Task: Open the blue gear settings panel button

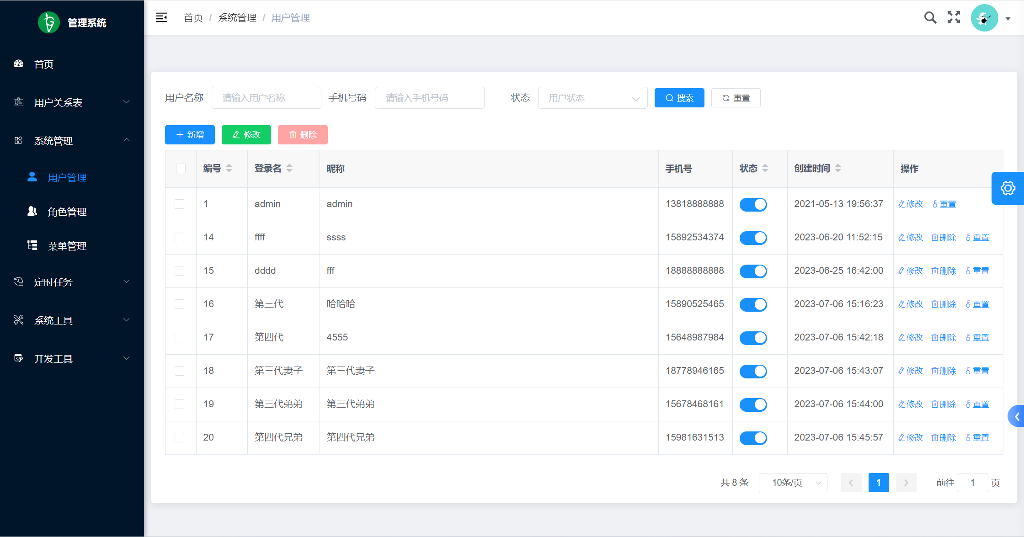Action: pos(1008,188)
